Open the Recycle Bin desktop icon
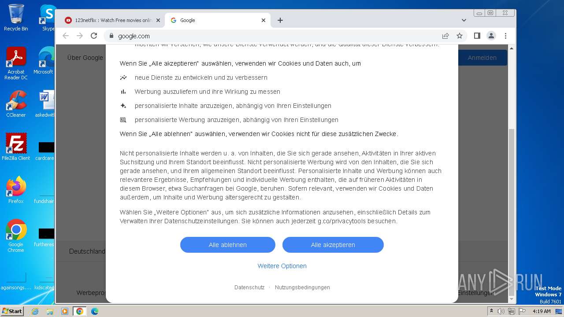The width and height of the screenshot is (564, 317). pyautogui.click(x=16, y=18)
